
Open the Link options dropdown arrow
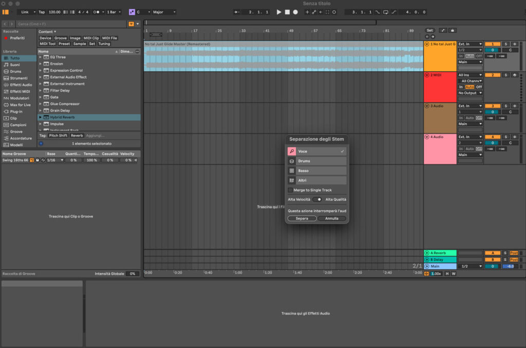[34, 12]
